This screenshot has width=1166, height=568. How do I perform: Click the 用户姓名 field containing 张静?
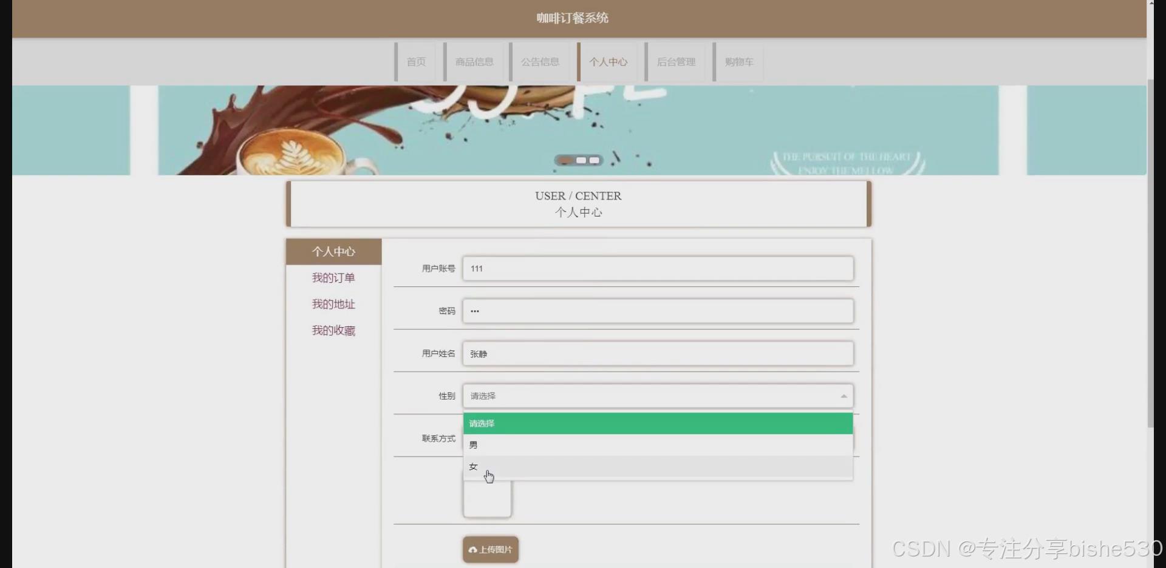pyautogui.click(x=658, y=353)
